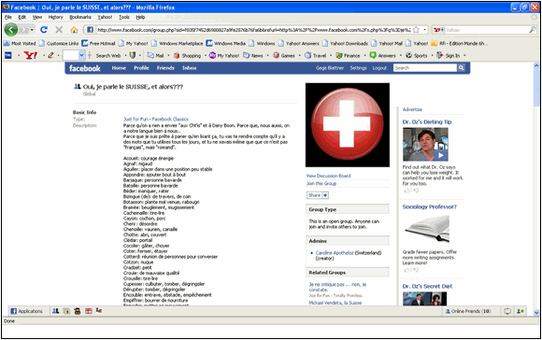Screen dimensions: 542x340
Task: Open Online Friends chat list
Action: [x=468, y=311]
